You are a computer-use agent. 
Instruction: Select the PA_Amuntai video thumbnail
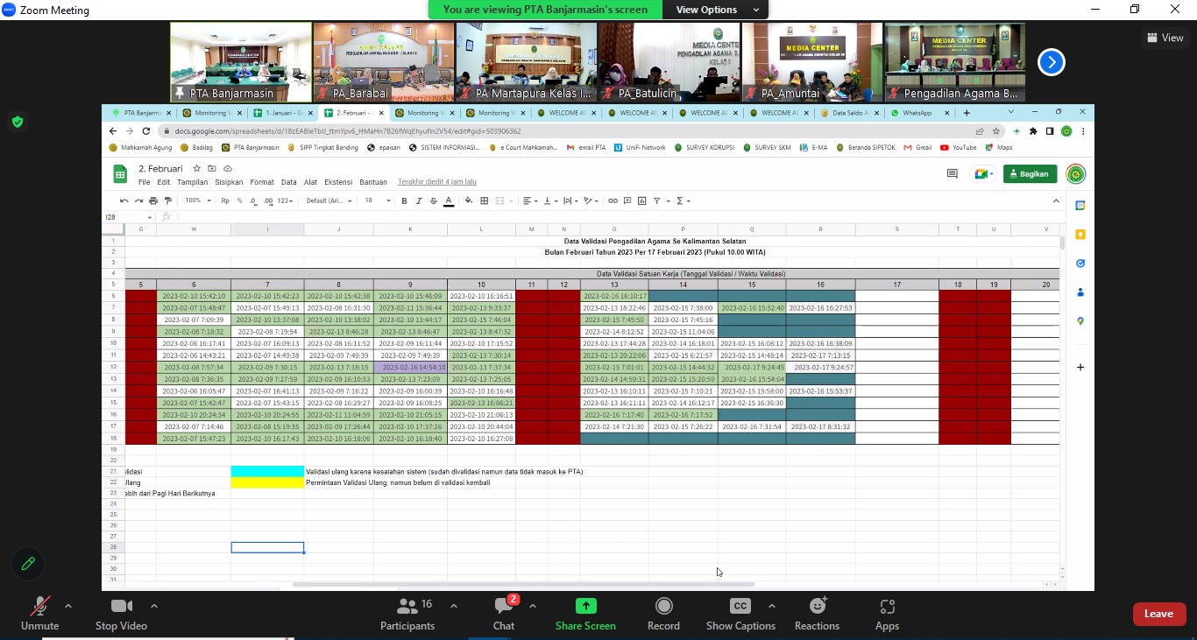(x=811, y=62)
